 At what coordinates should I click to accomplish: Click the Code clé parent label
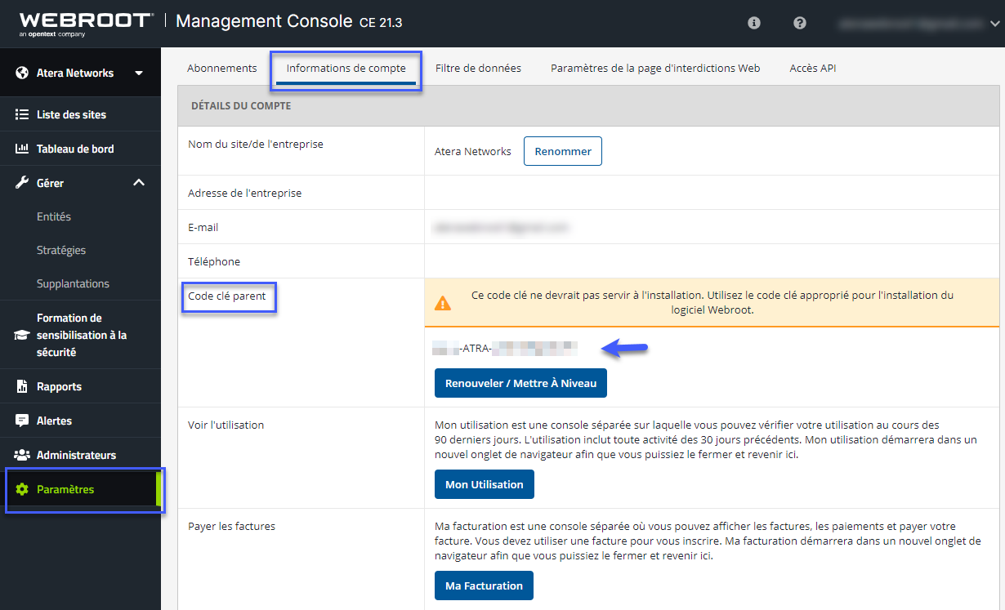(227, 296)
